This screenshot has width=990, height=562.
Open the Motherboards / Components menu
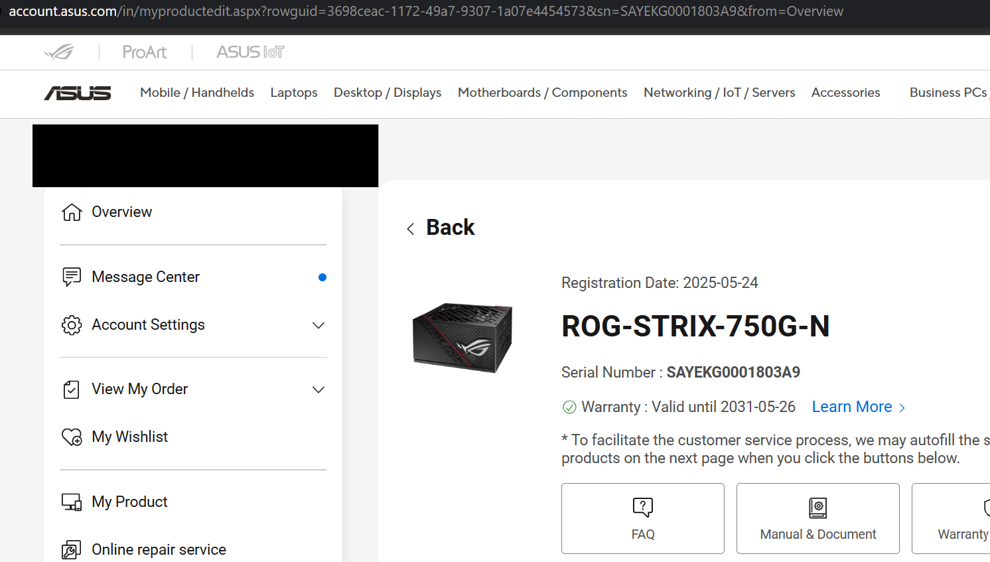542,93
